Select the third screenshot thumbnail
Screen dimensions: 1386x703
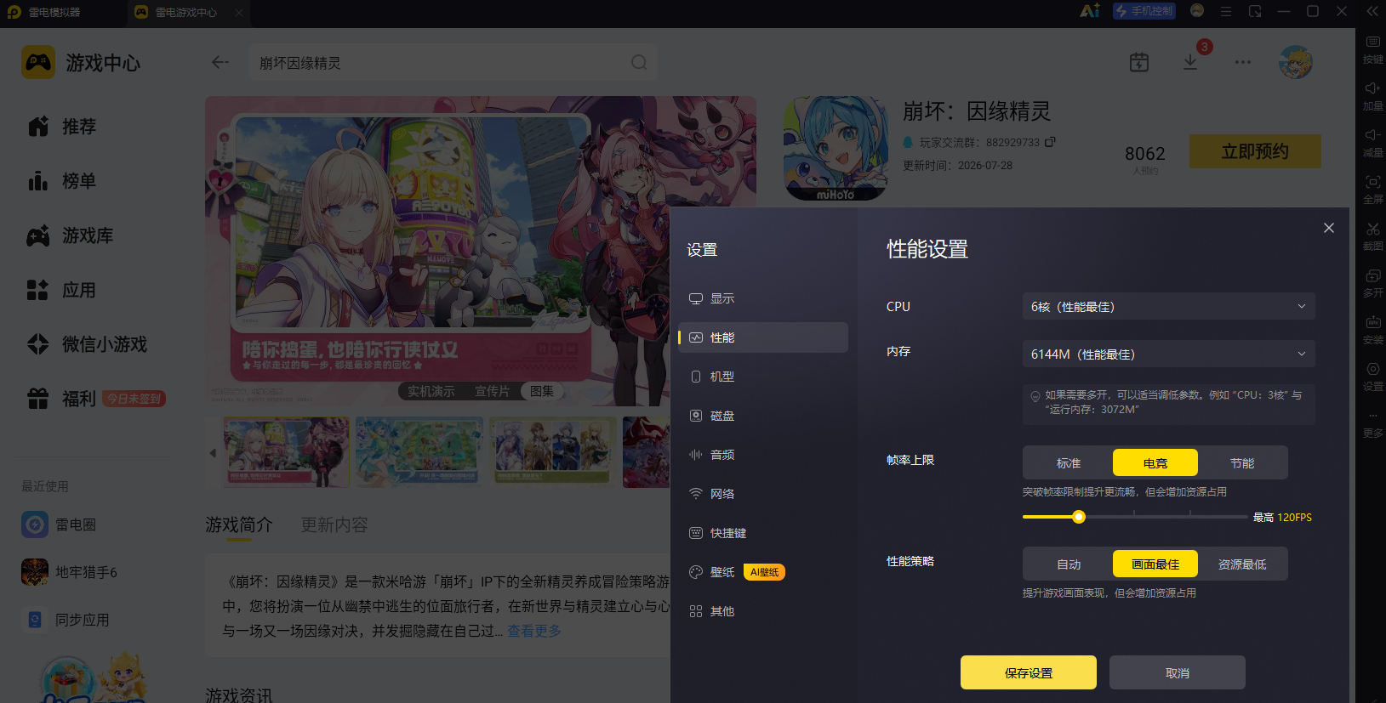pyautogui.click(x=553, y=452)
